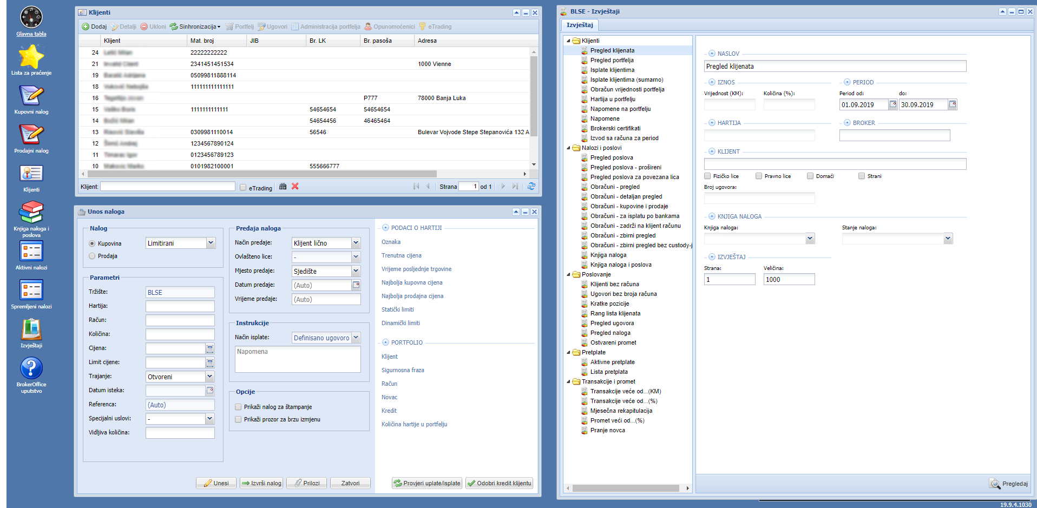This screenshot has height=508, width=1037.
Task: Open Prodajni nalog sidebar icon
Action: pos(31,134)
